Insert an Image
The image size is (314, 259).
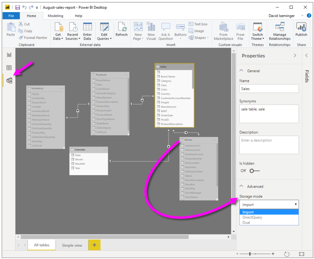[196, 31]
